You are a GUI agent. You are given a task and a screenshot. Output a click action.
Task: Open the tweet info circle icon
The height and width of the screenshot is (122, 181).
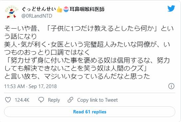point(171,86)
